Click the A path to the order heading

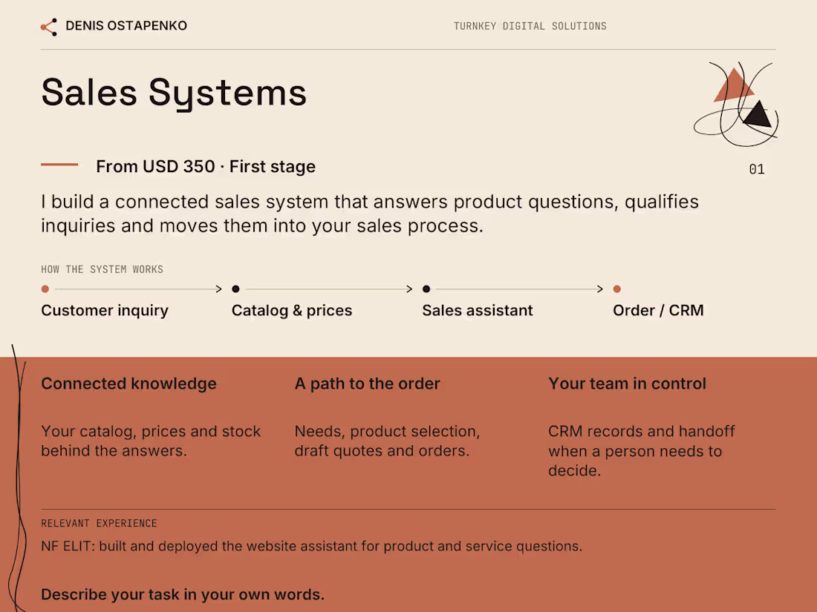click(x=368, y=384)
